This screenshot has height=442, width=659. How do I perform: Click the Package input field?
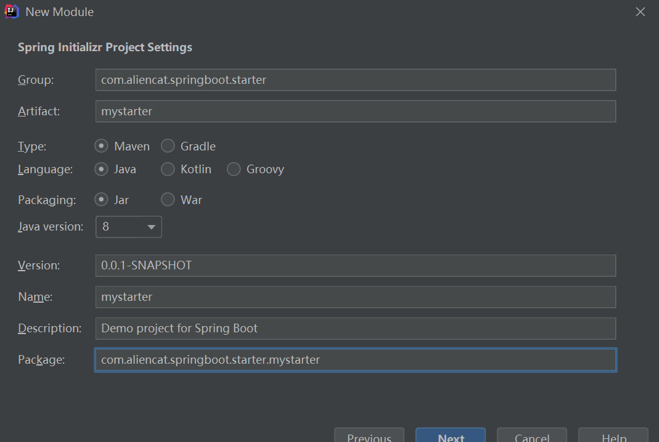[356, 360]
